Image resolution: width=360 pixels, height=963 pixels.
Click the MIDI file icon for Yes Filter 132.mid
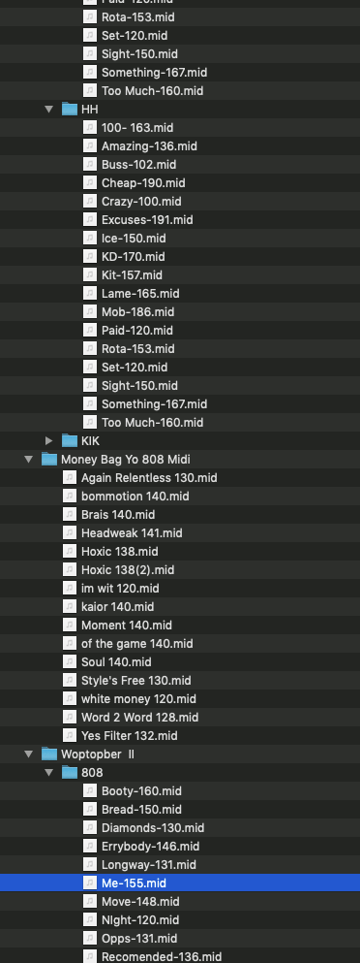pyautogui.click(x=70, y=736)
